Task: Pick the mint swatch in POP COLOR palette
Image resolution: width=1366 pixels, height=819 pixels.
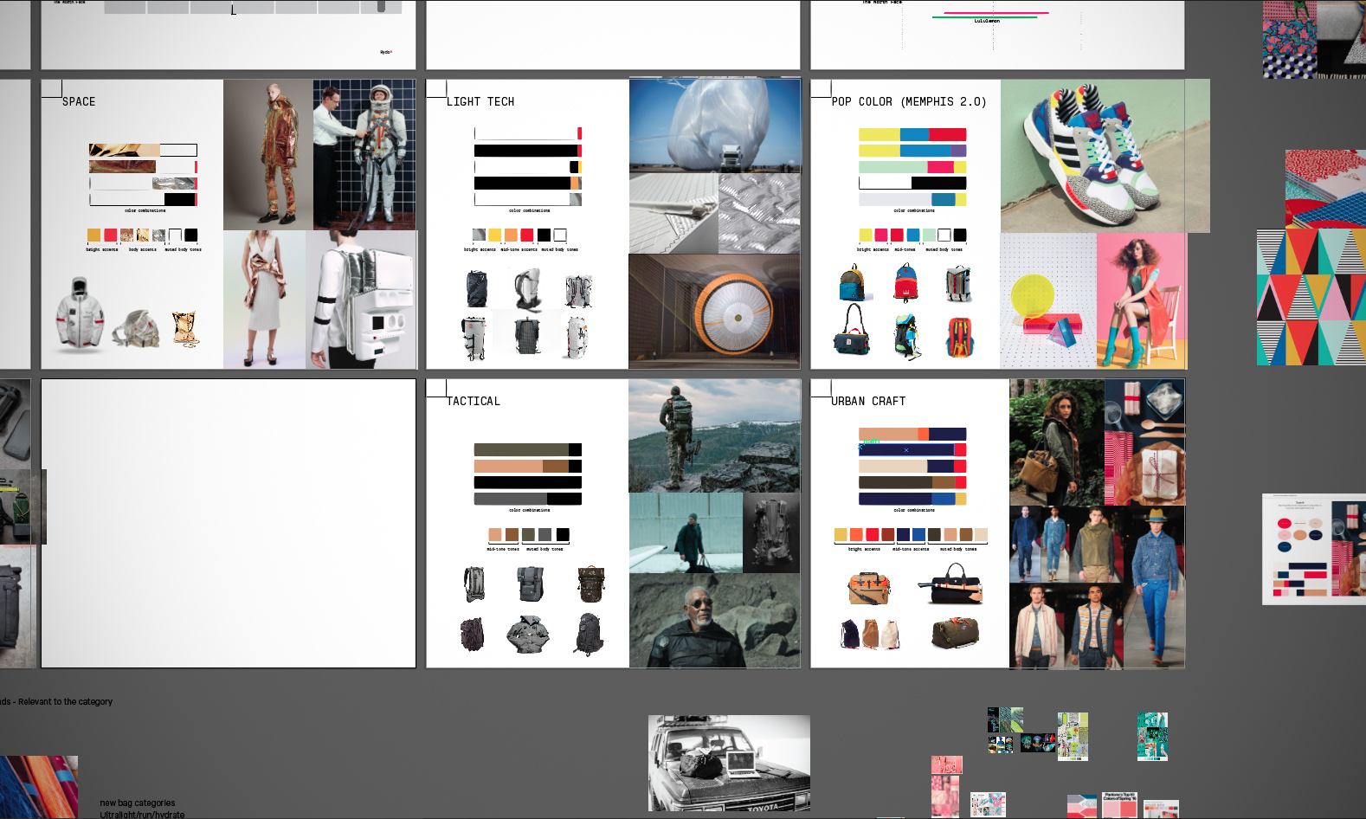Action: (929, 235)
